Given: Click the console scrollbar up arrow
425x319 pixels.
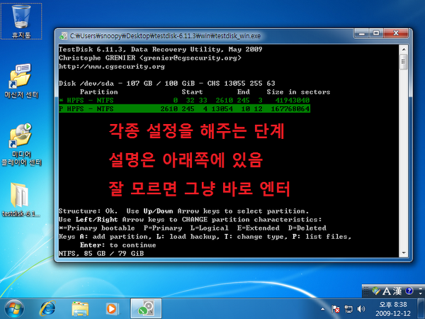Looking at the screenshot, I should click(404, 49).
